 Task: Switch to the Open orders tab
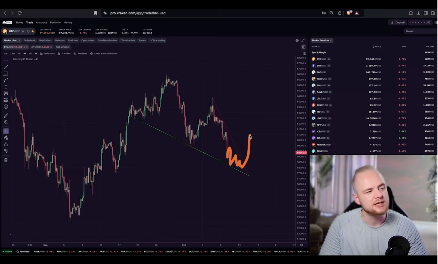point(88,40)
